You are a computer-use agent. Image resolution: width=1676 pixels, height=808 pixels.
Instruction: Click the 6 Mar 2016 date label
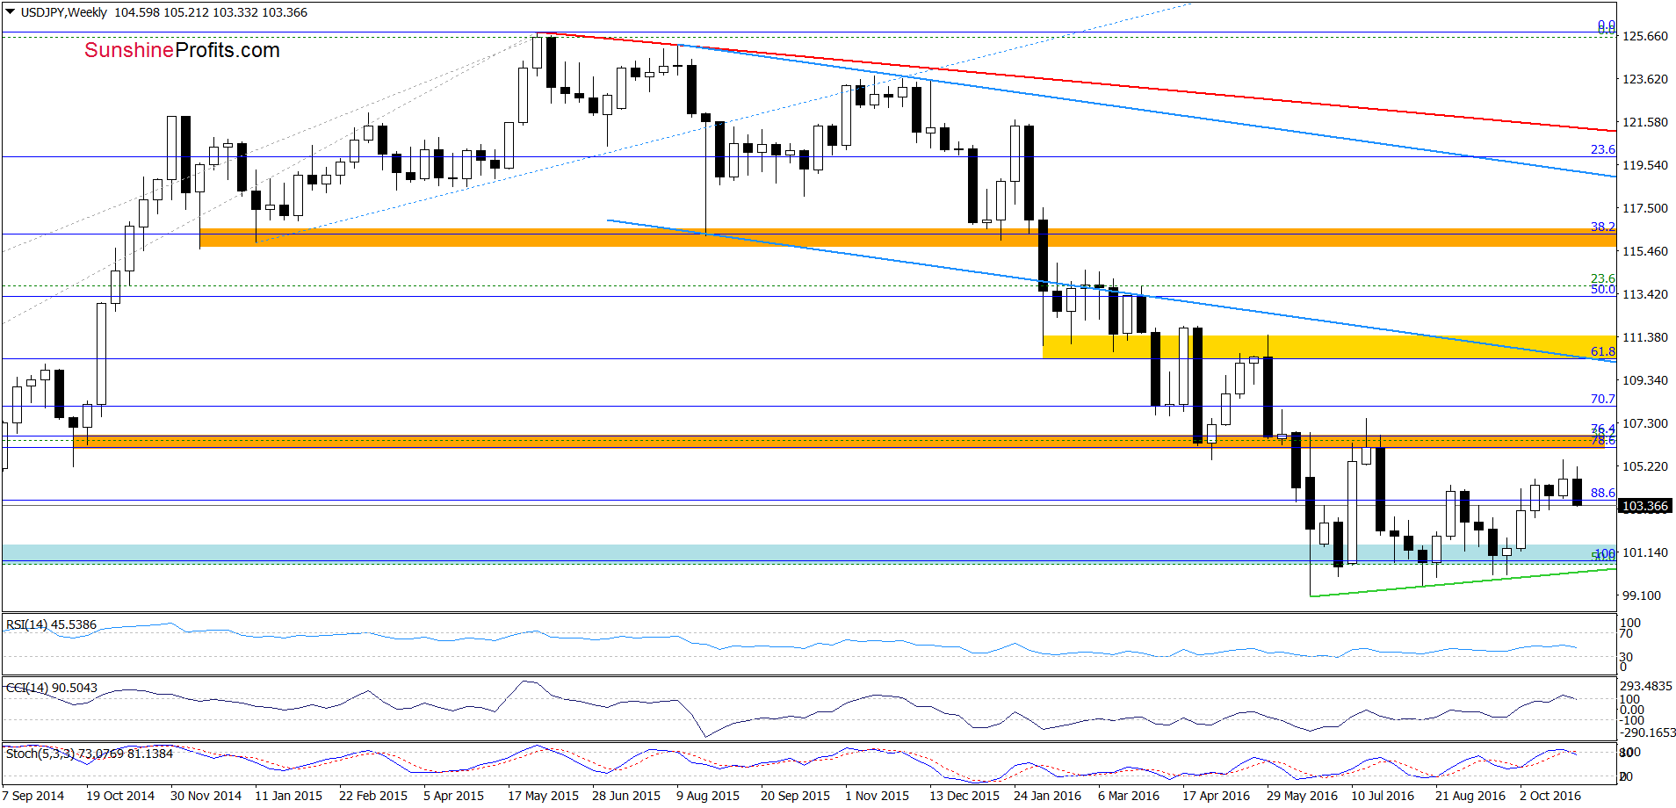[1129, 796]
